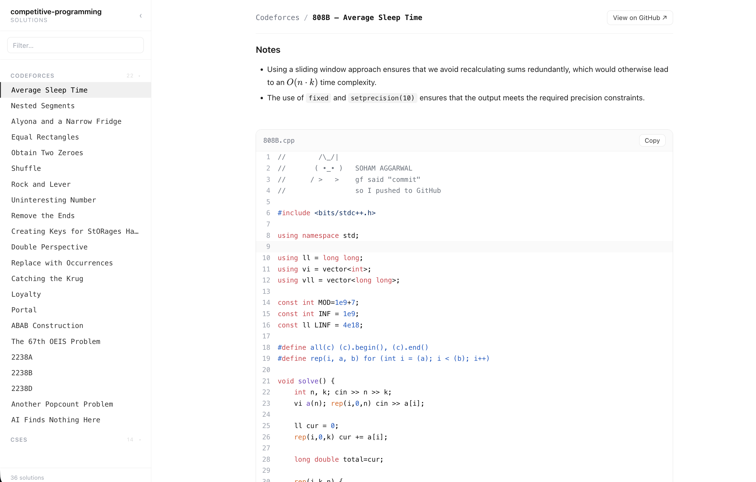The height and width of the screenshot is (482, 756).
Task: Open Catching the Krug solution
Action: (75, 278)
